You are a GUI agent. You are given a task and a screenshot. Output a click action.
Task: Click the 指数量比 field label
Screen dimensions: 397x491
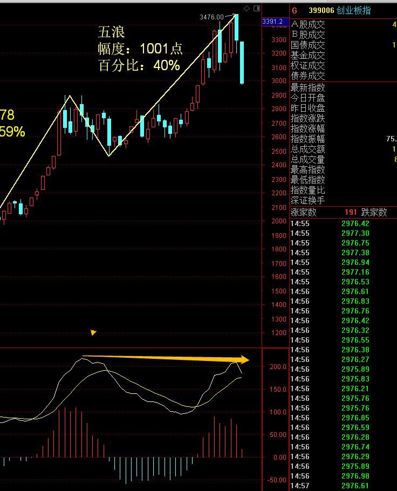308,190
